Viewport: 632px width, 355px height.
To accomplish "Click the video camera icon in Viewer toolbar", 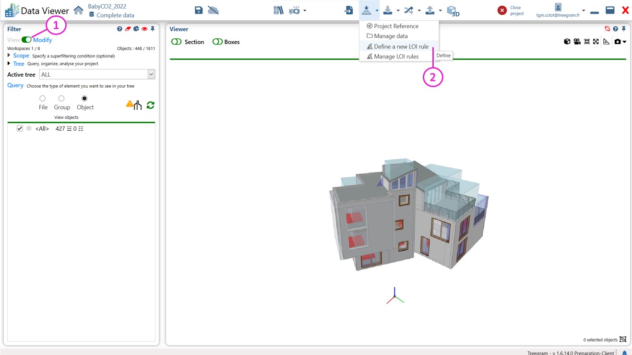I will (x=577, y=42).
